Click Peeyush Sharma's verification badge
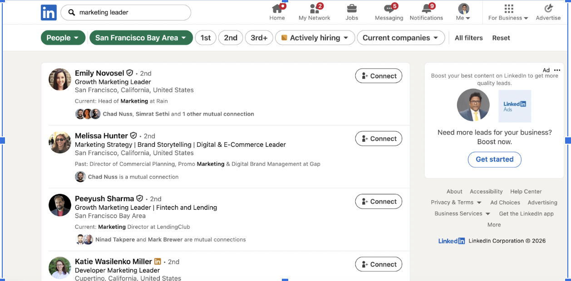 coord(140,199)
